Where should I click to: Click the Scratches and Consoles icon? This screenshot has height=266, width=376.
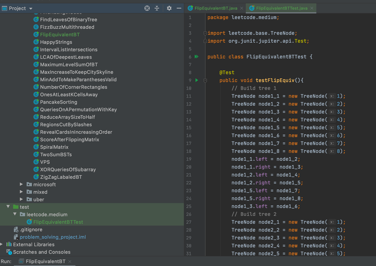click(9, 252)
